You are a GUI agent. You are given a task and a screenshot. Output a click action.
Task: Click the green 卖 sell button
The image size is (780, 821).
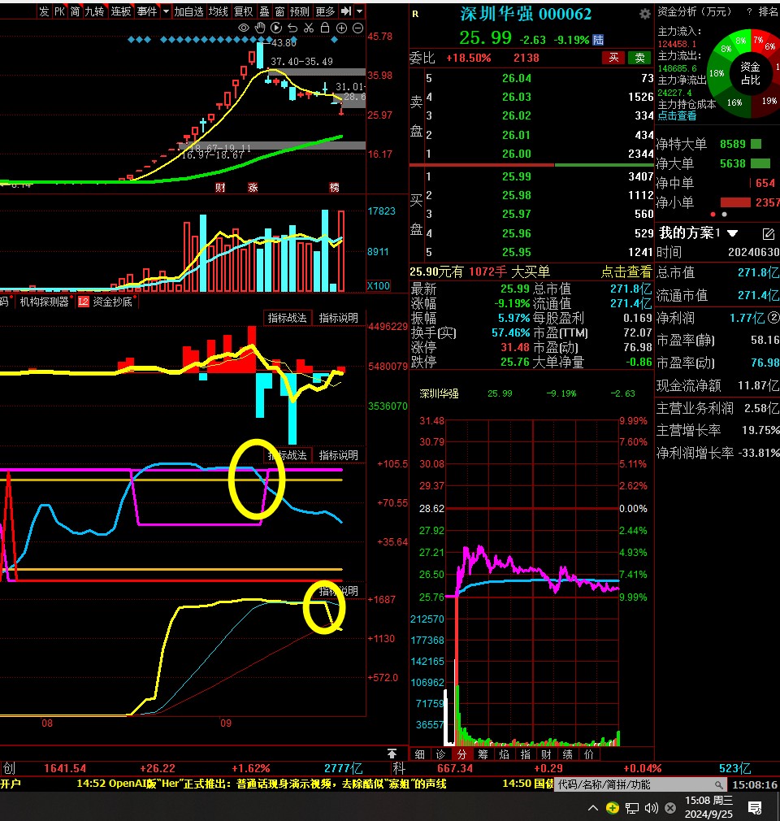pos(639,58)
